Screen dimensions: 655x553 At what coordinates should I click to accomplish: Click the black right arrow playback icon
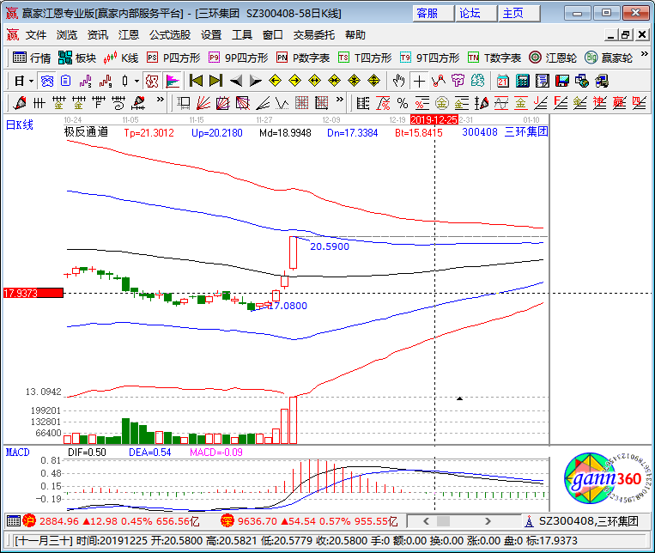click(x=255, y=81)
